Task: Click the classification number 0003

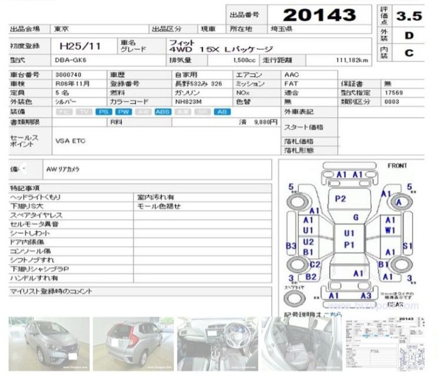Action: (392, 102)
